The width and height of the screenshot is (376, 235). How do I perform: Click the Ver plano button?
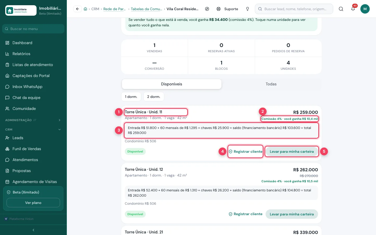[x=33, y=203]
